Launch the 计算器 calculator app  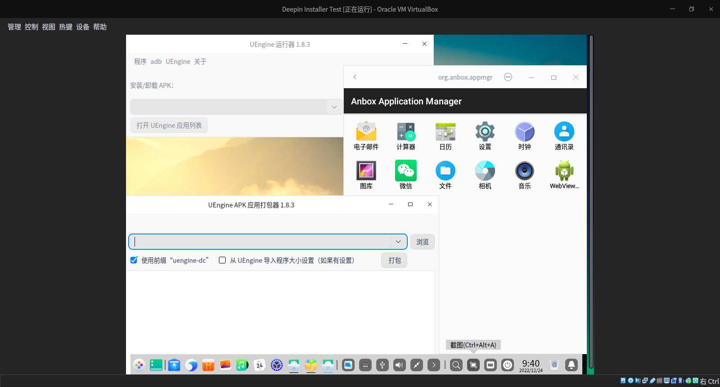(x=406, y=136)
